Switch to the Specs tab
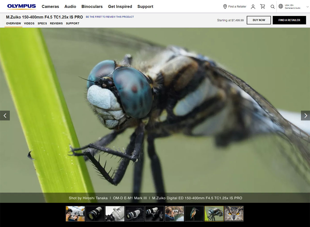 tap(42, 23)
